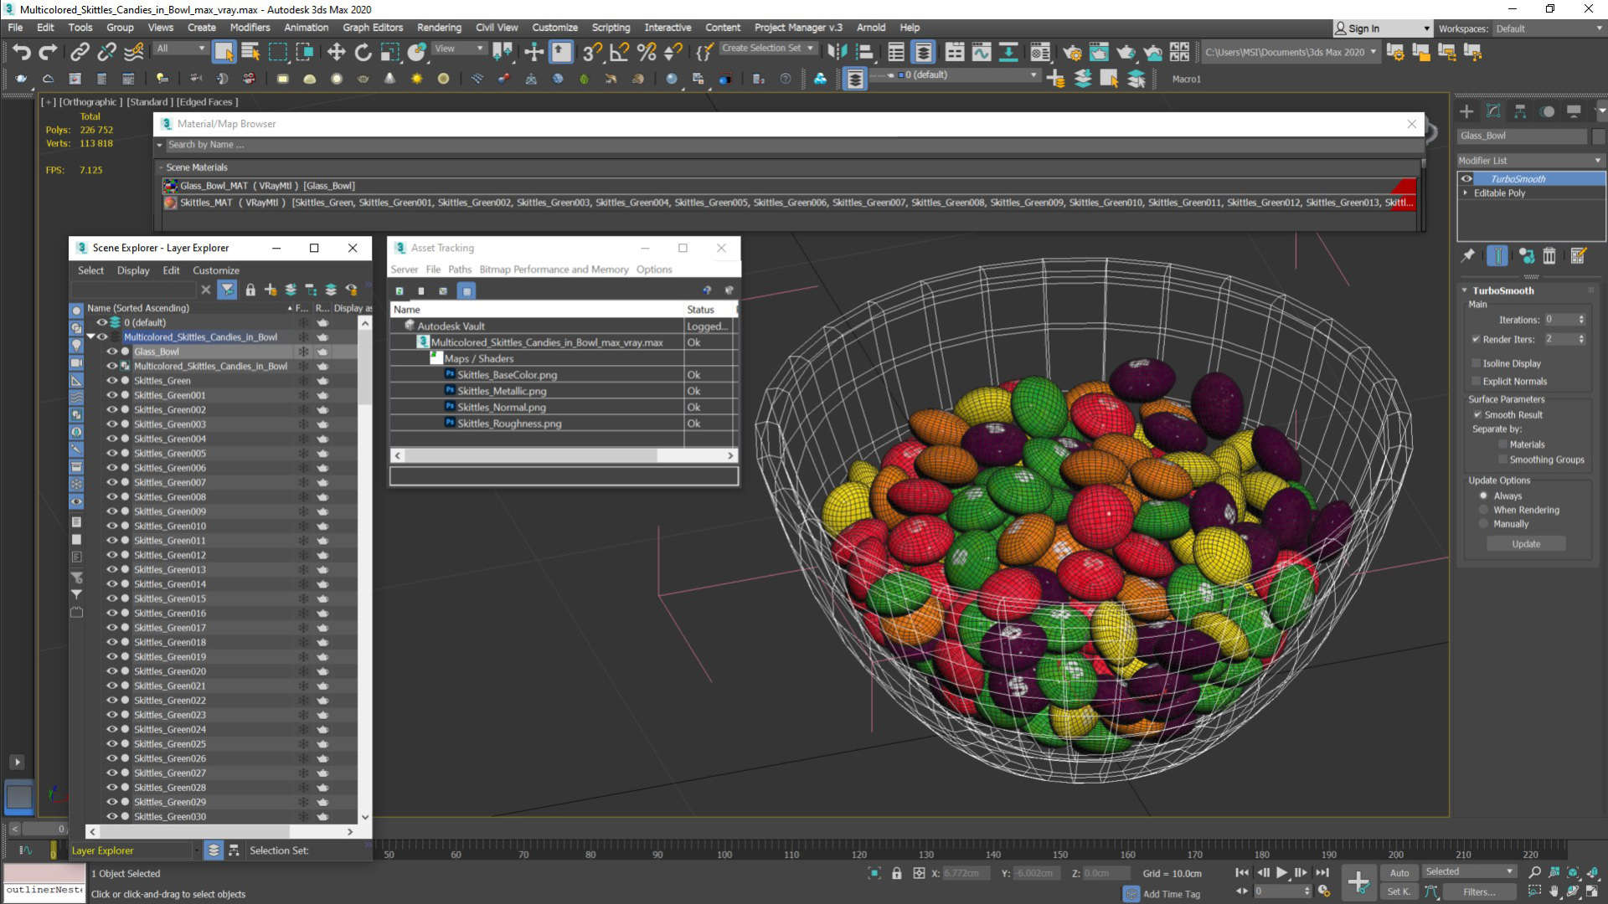1608x904 pixels.
Task: Open the Hierarchy panel tab icon
Action: (x=1520, y=111)
